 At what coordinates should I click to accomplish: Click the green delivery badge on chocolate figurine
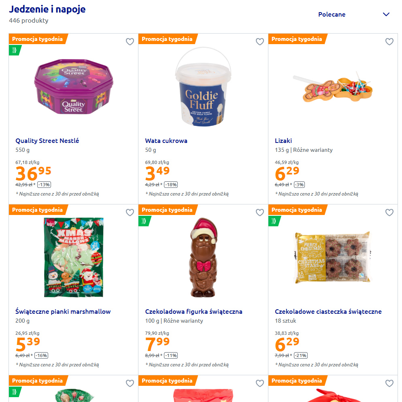(x=144, y=221)
